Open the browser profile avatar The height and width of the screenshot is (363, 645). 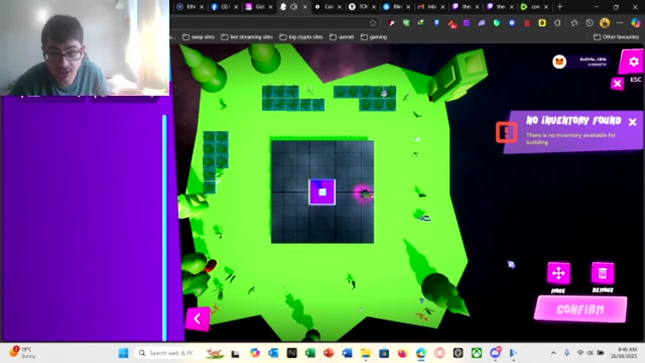tap(605, 23)
